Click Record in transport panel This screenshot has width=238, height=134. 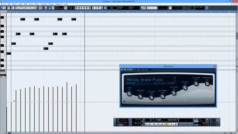point(176,124)
